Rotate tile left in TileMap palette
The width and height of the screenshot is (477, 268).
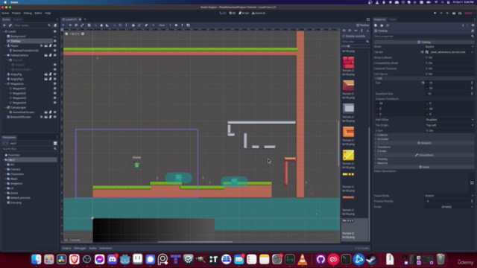click(344, 31)
